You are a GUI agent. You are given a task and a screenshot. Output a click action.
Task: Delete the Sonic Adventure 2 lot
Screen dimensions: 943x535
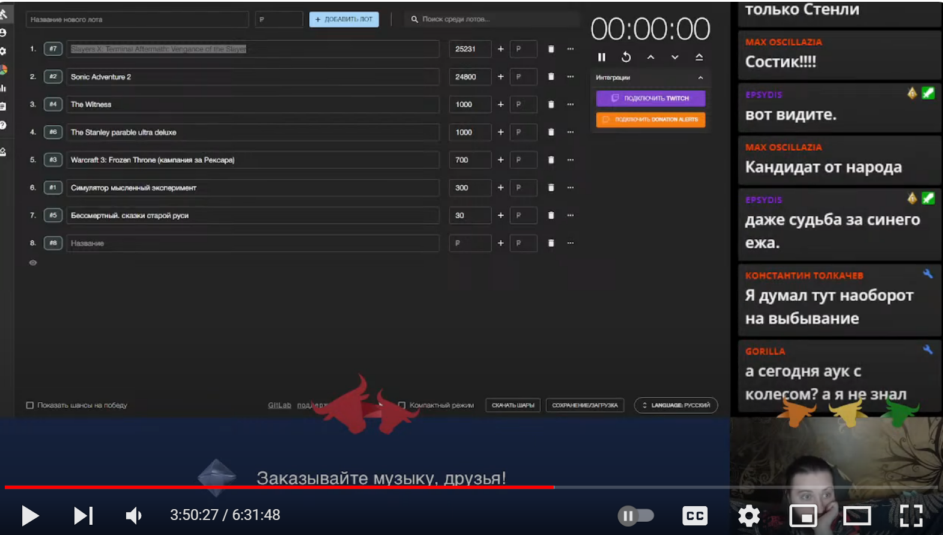pos(551,76)
